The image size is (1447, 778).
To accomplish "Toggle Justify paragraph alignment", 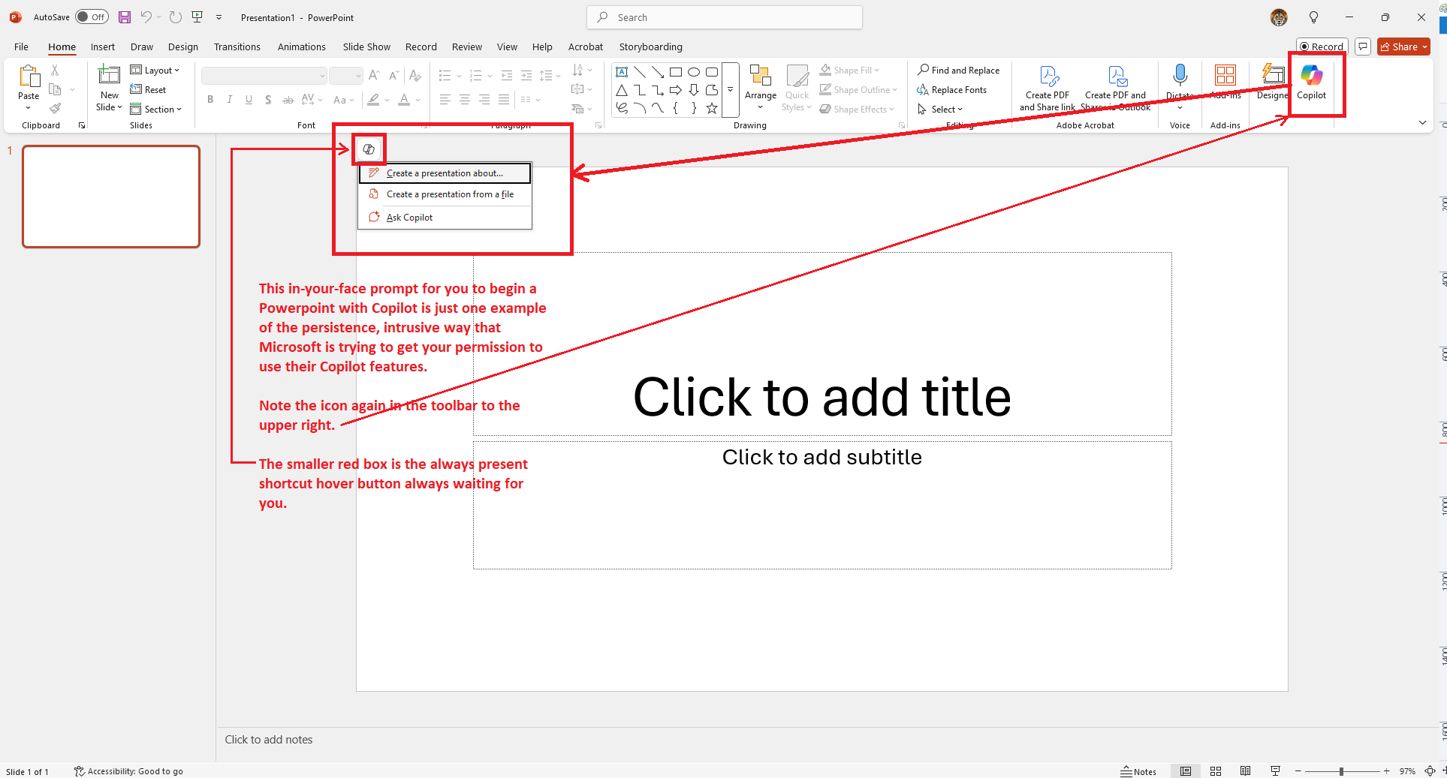I will (x=504, y=99).
